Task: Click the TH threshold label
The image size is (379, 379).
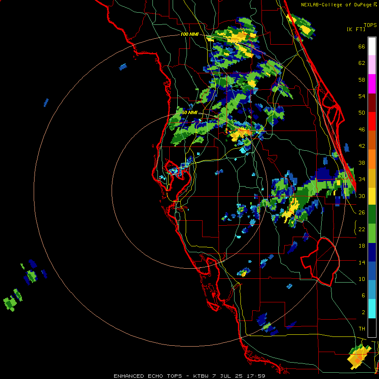Action: click(x=362, y=329)
